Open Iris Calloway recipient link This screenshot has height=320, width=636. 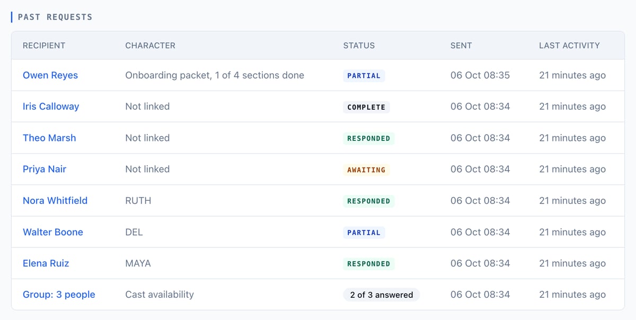tap(51, 106)
